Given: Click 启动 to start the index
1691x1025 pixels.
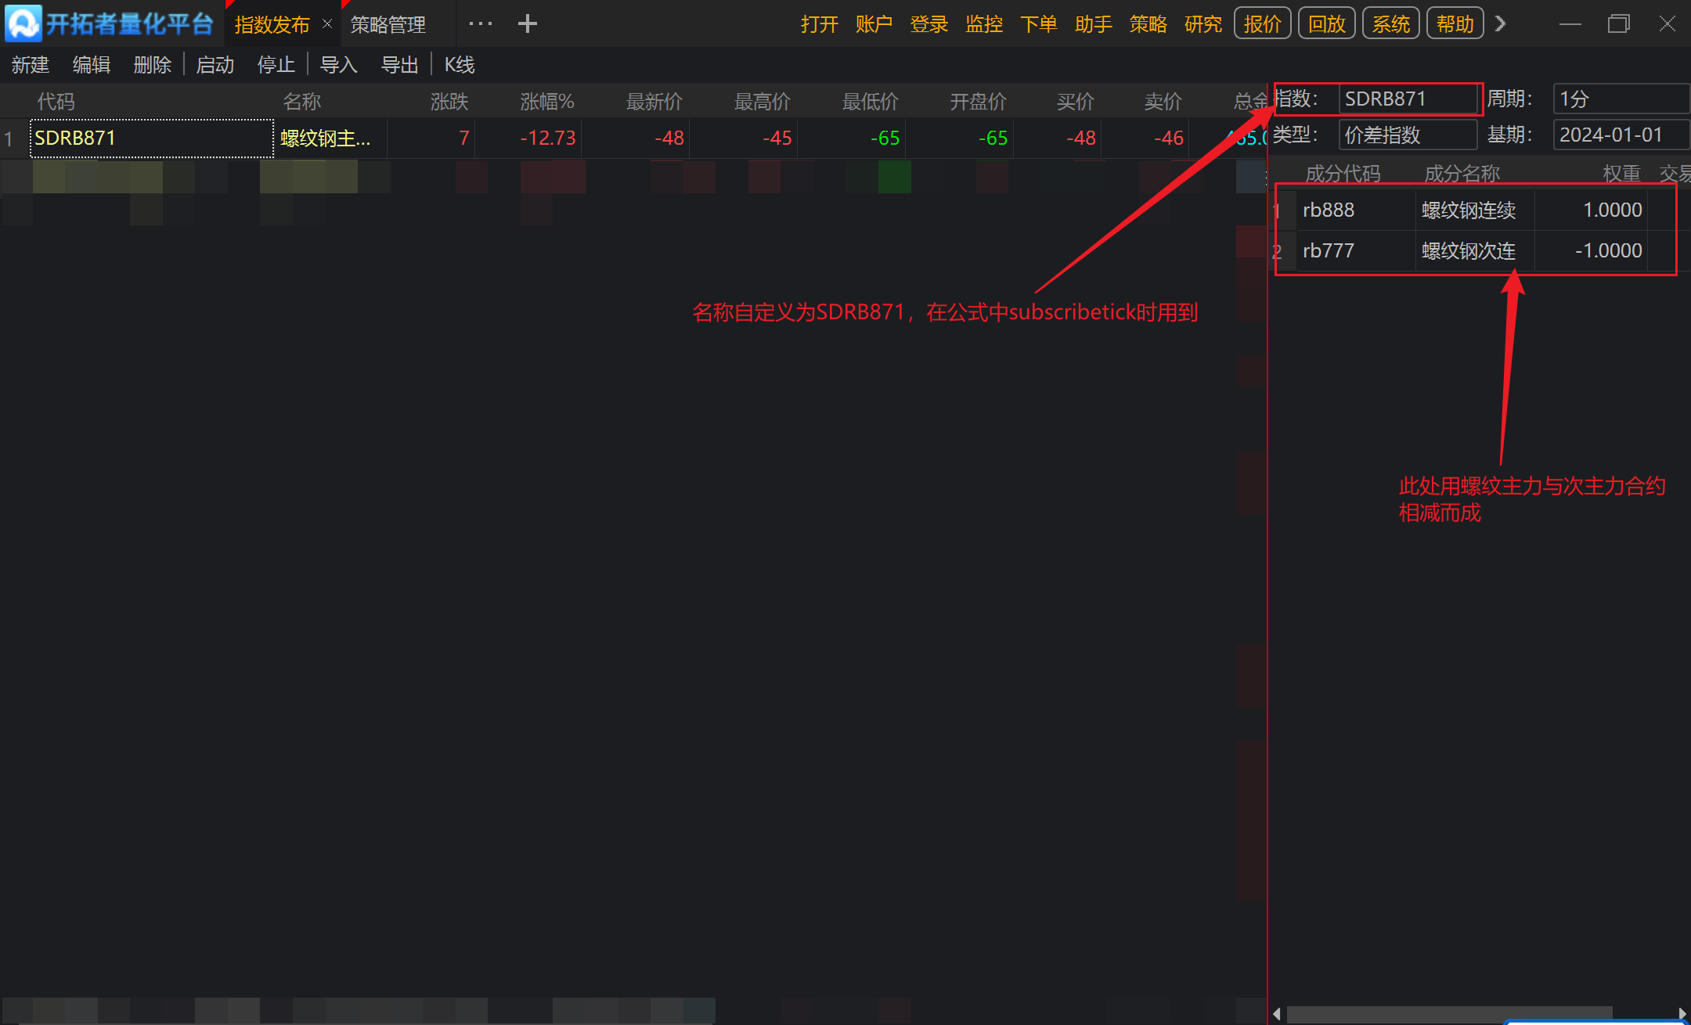Looking at the screenshot, I should click(215, 65).
